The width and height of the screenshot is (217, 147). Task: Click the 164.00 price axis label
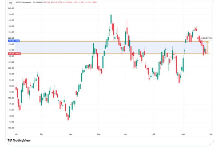11,122
